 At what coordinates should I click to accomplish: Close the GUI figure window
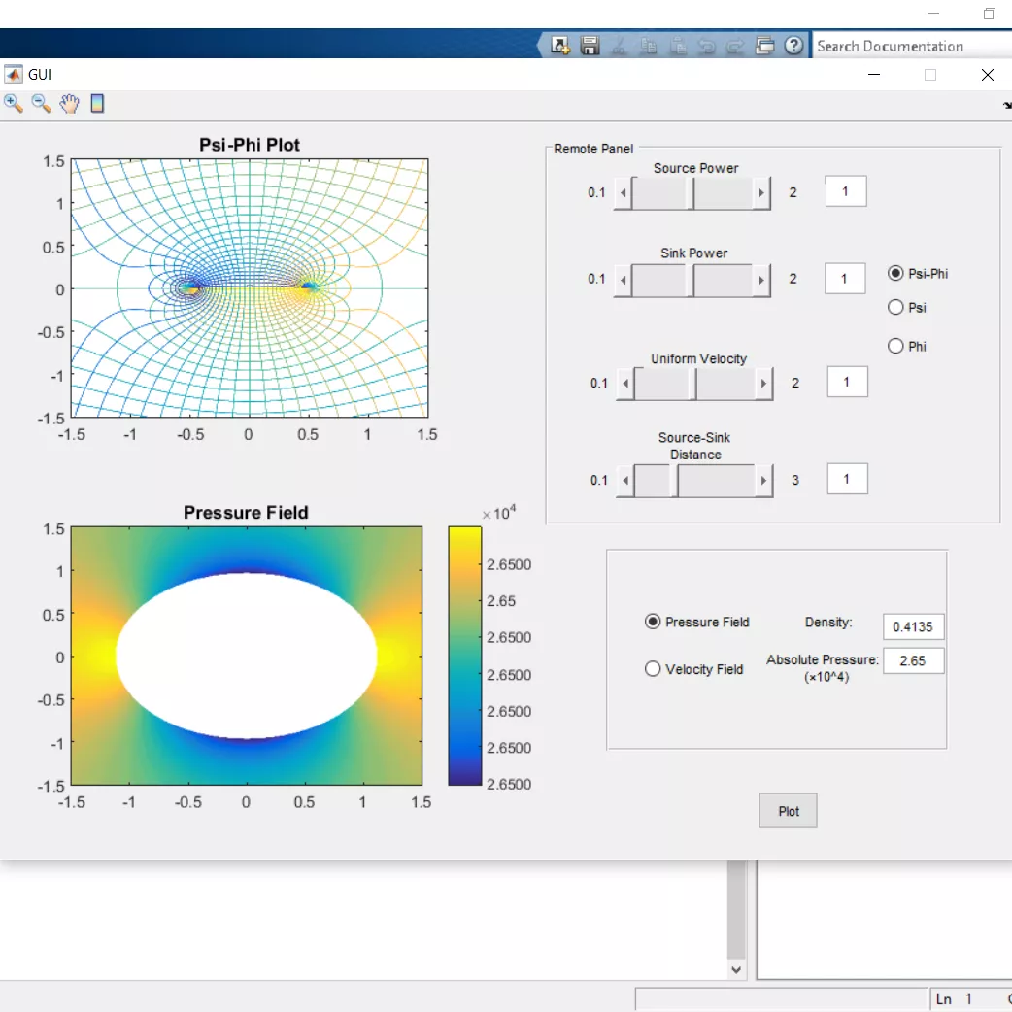point(987,74)
